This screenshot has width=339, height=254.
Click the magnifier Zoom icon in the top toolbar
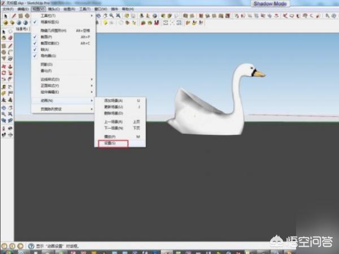[x=111, y=16]
